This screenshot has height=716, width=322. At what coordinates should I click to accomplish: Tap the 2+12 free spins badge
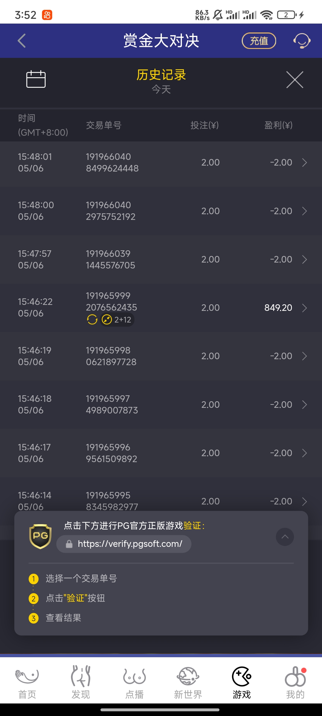[117, 320]
